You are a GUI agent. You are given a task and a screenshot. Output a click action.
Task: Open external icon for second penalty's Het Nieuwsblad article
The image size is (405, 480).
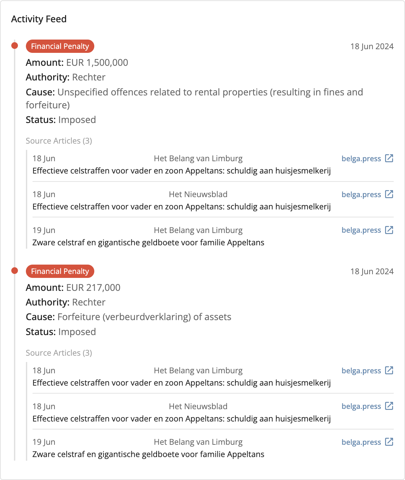pos(389,406)
